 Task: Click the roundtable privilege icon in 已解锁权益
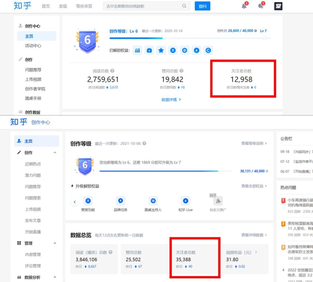coord(185,50)
